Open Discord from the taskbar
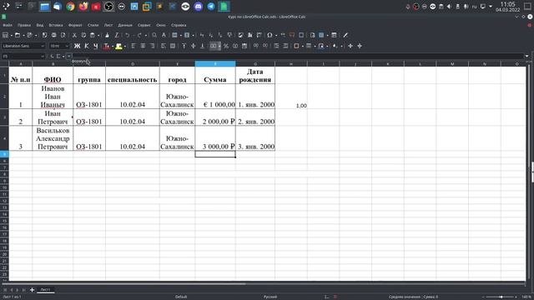The width and height of the screenshot is (534, 300). pos(199,7)
